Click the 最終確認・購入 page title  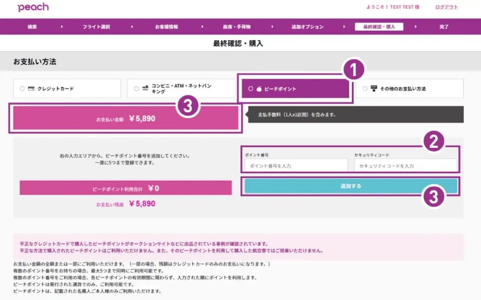[x=238, y=44]
